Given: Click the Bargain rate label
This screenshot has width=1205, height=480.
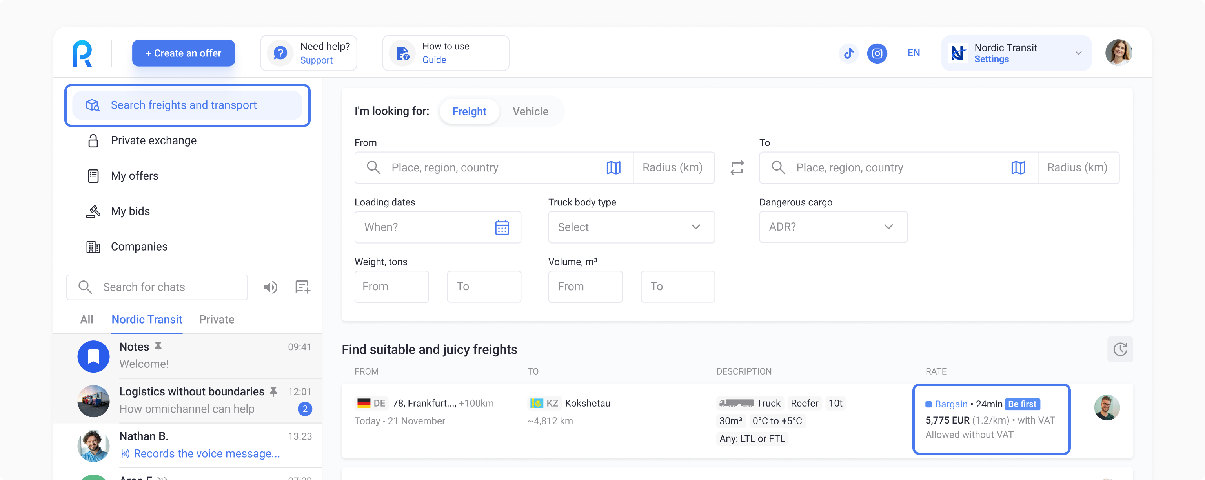Looking at the screenshot, I should coord(951,404).
